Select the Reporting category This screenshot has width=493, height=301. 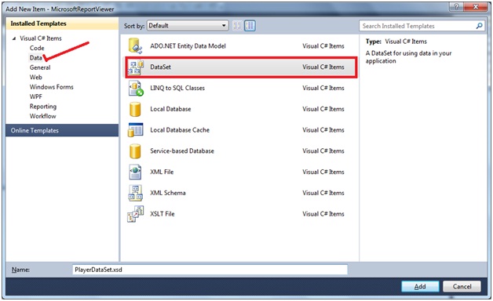(x=43, y=107)
